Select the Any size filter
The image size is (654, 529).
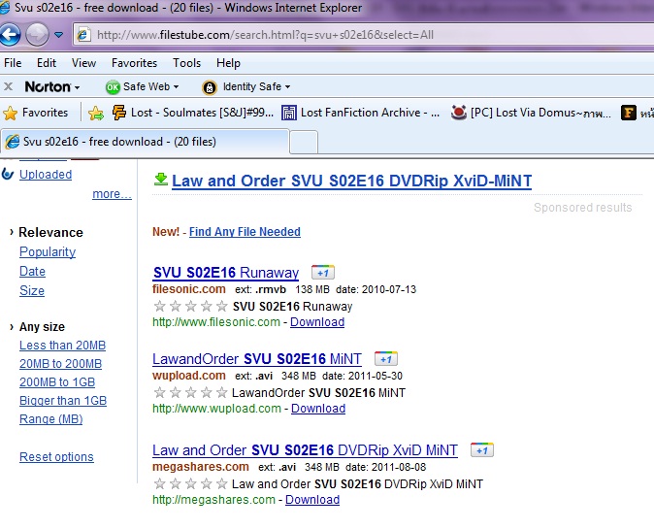tap(42, 327)
